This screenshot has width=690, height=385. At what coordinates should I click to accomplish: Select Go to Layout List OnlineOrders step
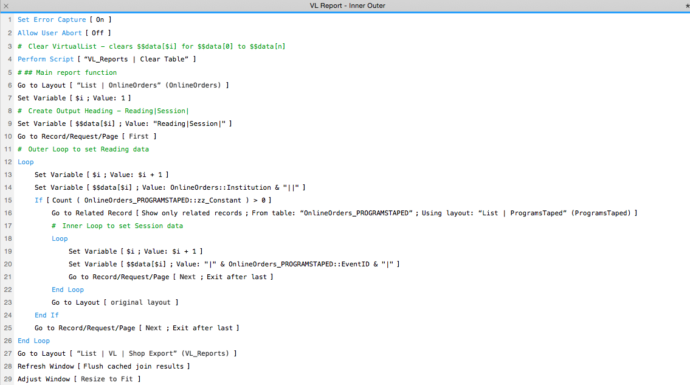(x=123, y=85)
